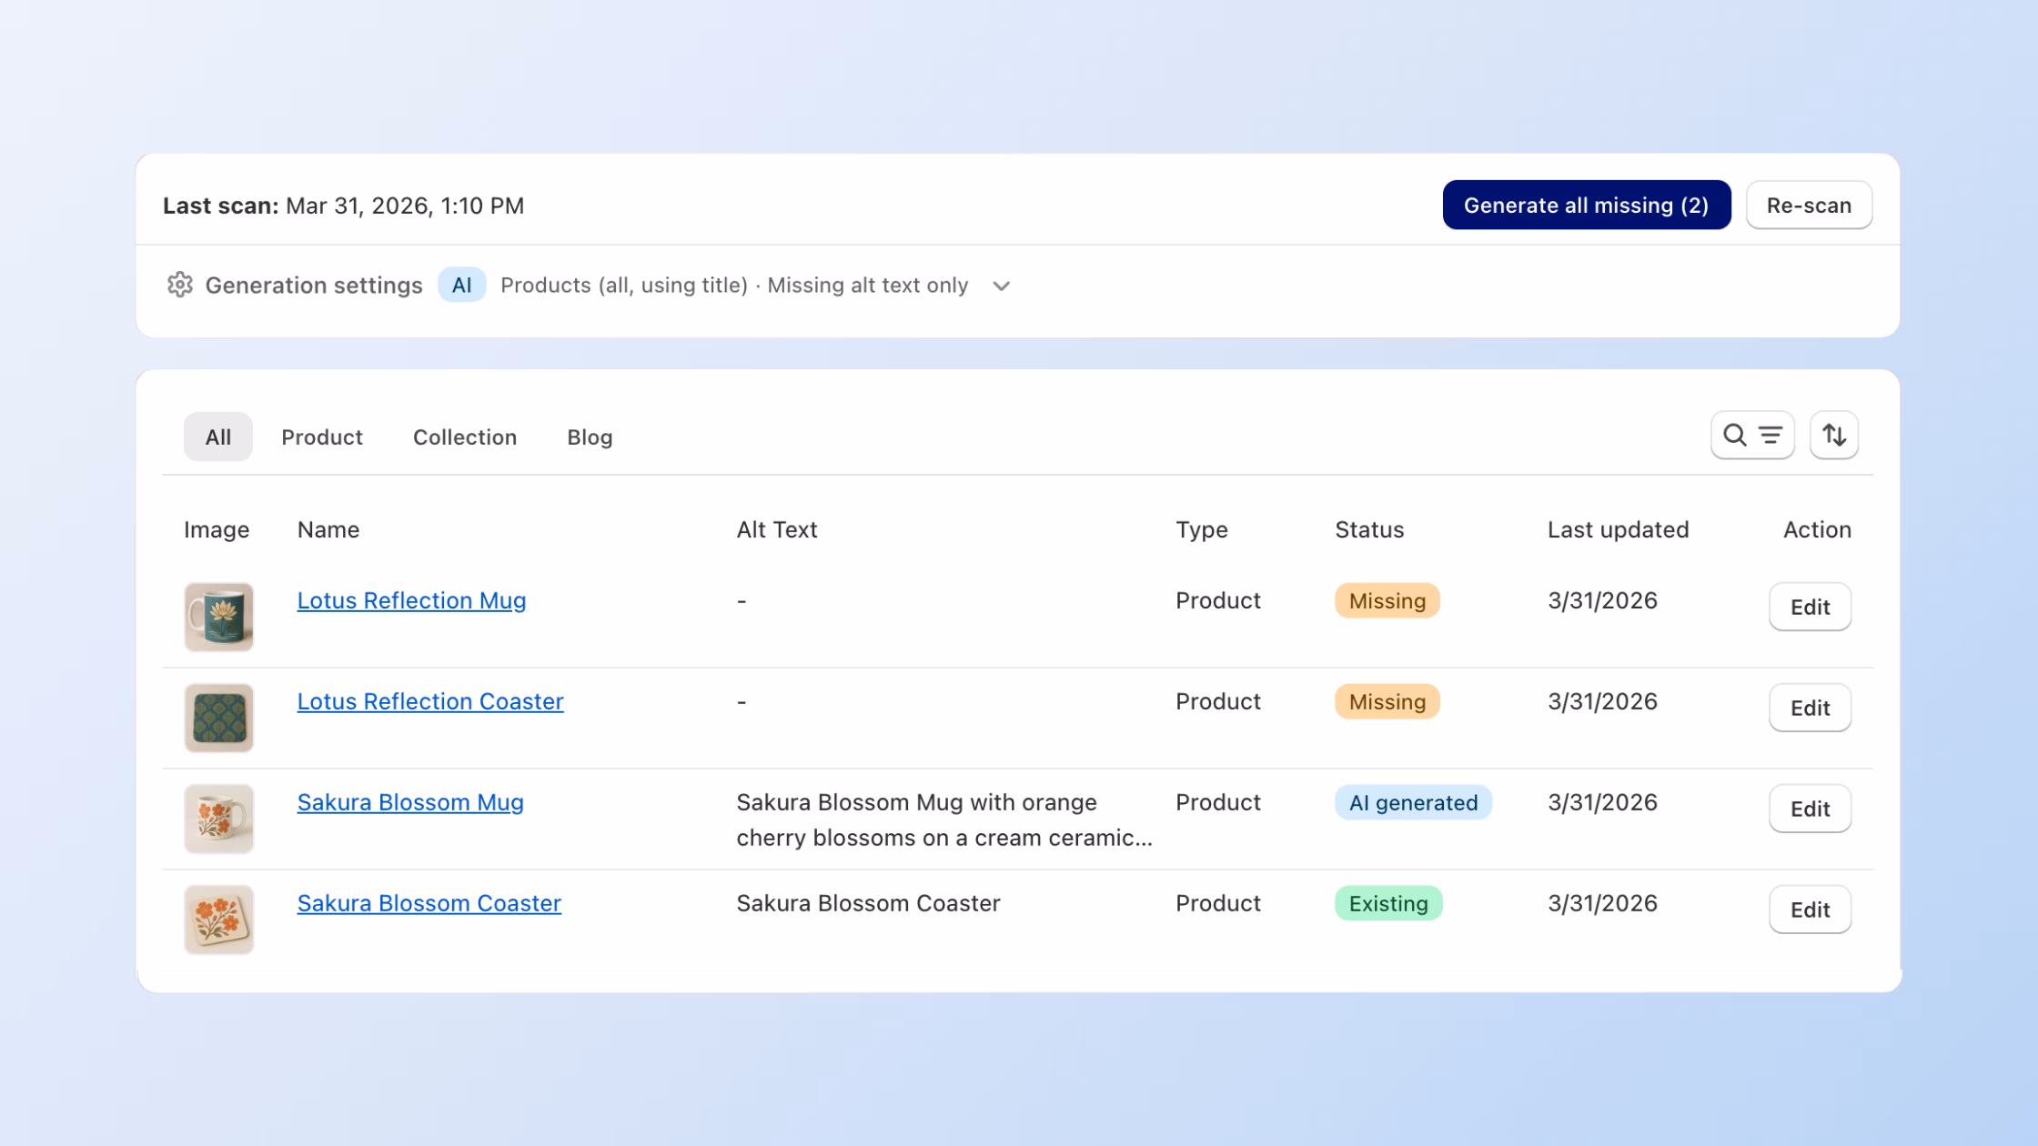Click the AI badge in Generation settings
Image resolution: width=2038 pixels, height=1146 pixels.
tap(461, 285)
